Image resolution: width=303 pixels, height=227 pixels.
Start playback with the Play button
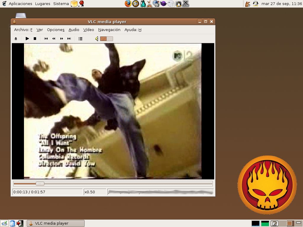click(x=27, y=39)
